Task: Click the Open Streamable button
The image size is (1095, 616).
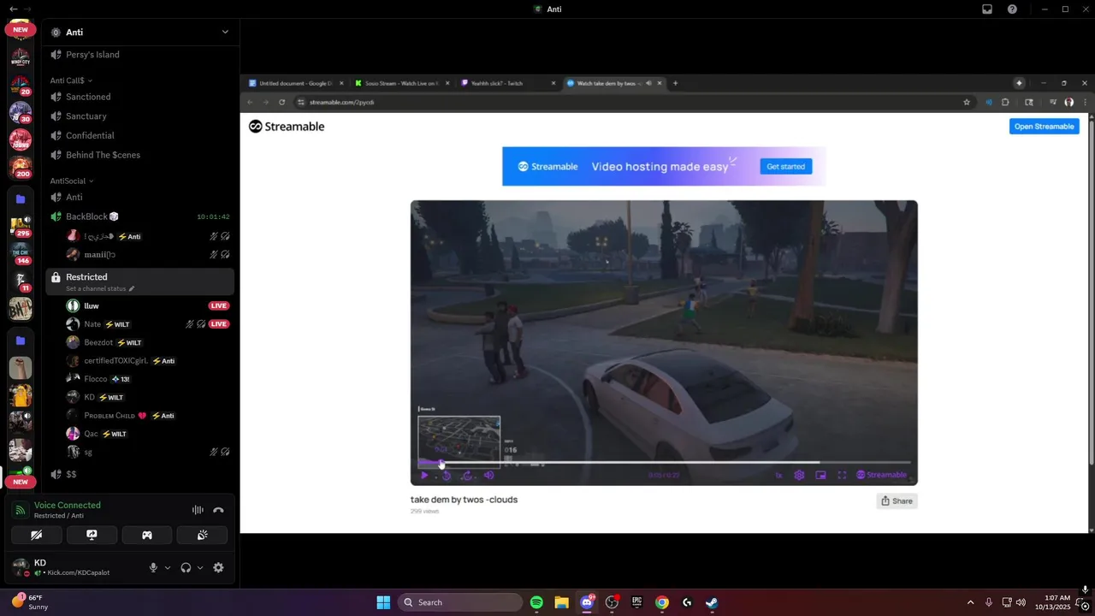Action: pyautogui.click(x=1044, y=127)
